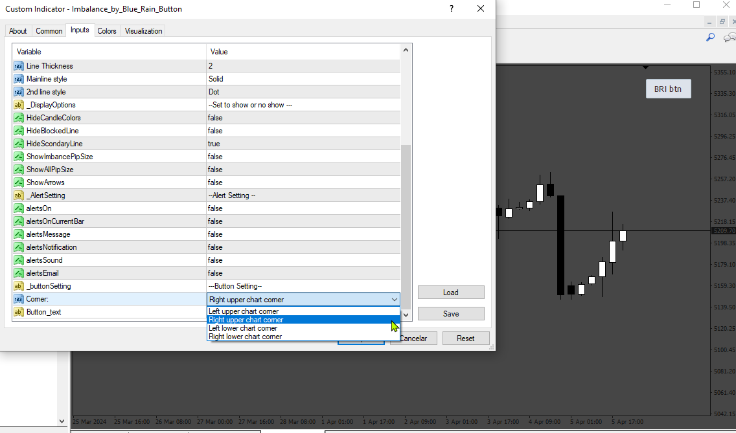Open the Common tab

pyautogui.click(x=49, y=31)
